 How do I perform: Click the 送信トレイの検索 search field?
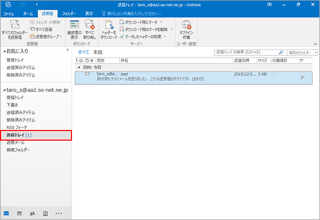point(246,53)
